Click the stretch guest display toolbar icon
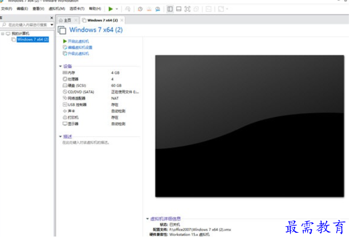This screenshot has height=244, width=350. coord(221,9)
